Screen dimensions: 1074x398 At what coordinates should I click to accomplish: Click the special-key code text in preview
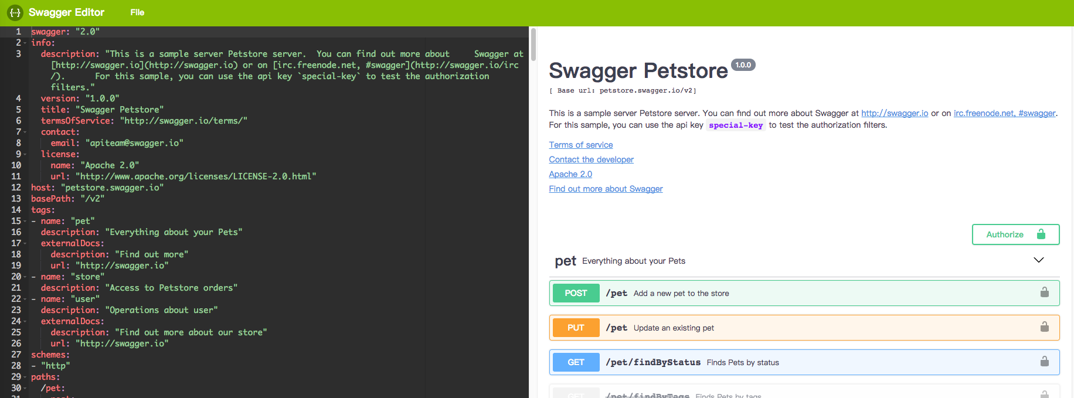click(x=736, y=125)
